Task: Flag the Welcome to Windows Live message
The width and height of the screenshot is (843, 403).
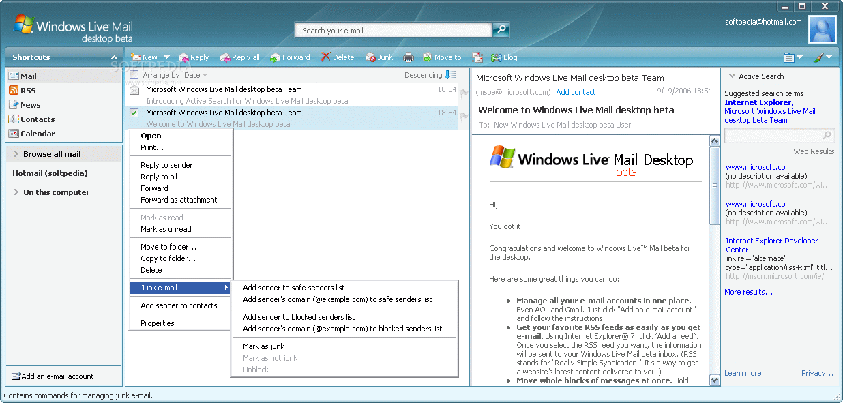Action: (464, 117)
